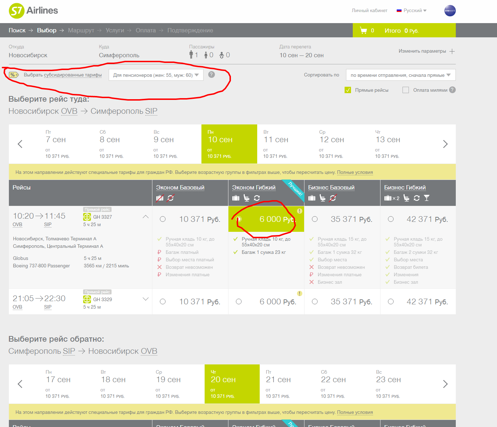The width and height of the screenshot is (497, 427).
Task: Open Русский language dropdown
Action: point(415,11)
